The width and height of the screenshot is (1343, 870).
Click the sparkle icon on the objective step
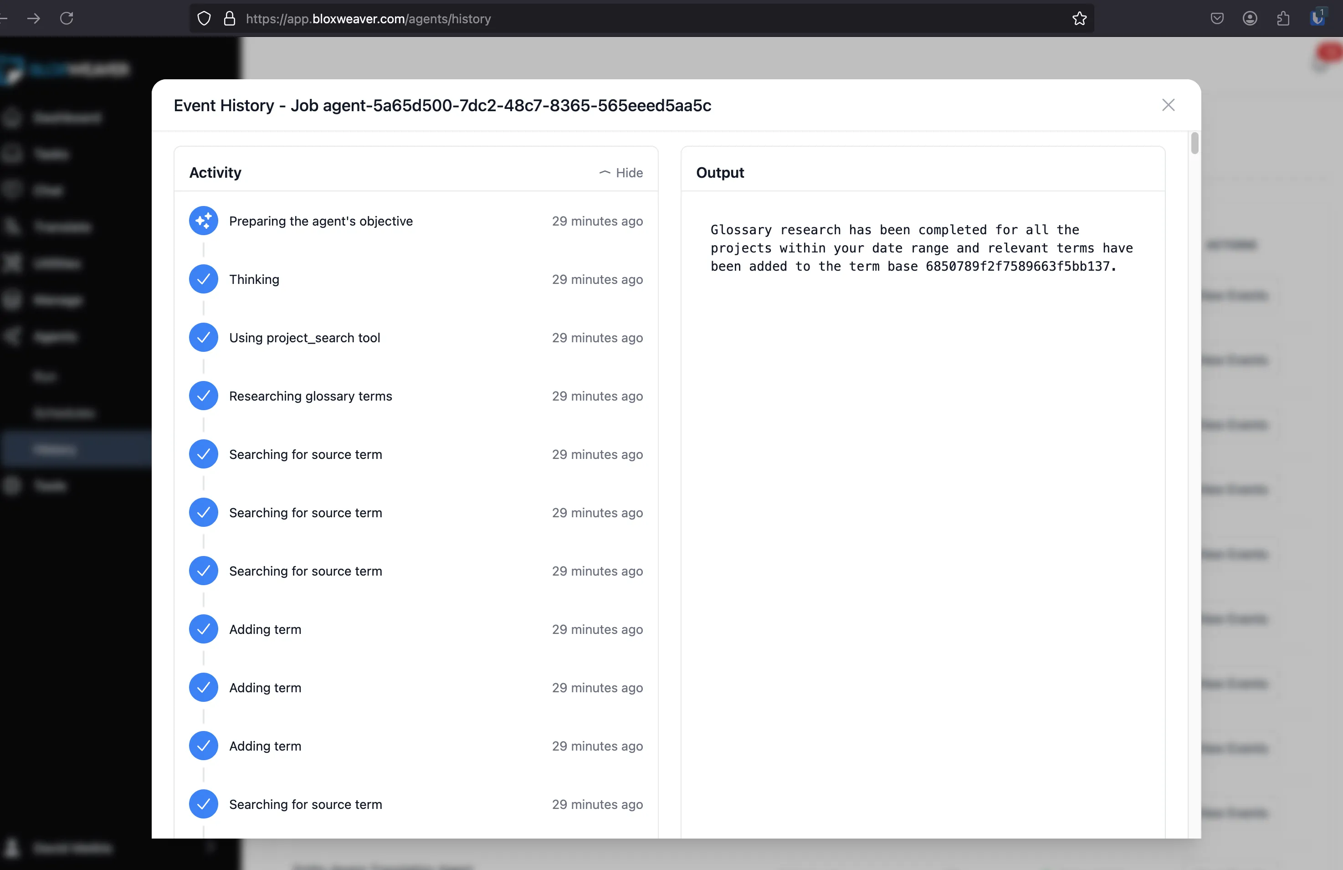(x=204, y=221)
